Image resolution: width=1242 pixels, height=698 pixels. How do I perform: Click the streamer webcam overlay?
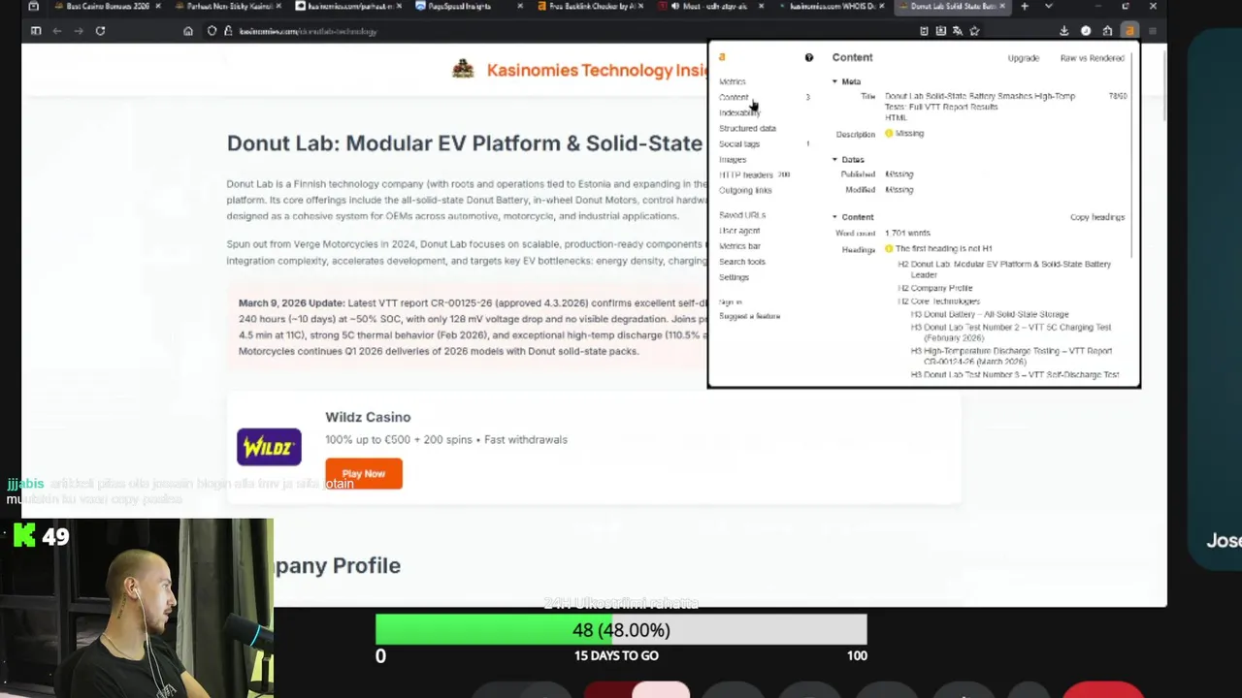(x=137, y=608)
